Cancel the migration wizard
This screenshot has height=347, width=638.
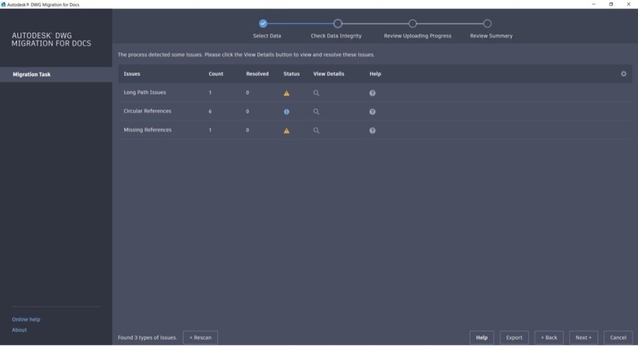pos(618,338)
